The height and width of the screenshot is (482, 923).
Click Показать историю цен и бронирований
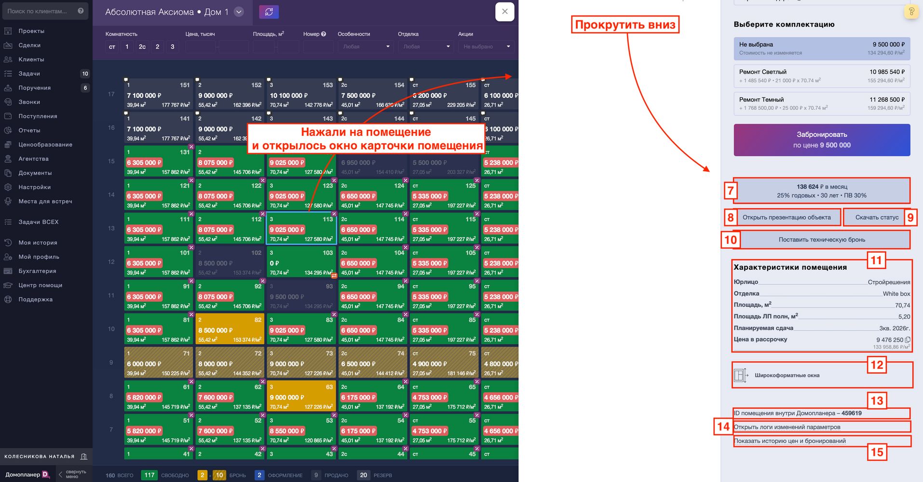pos(790,441)
